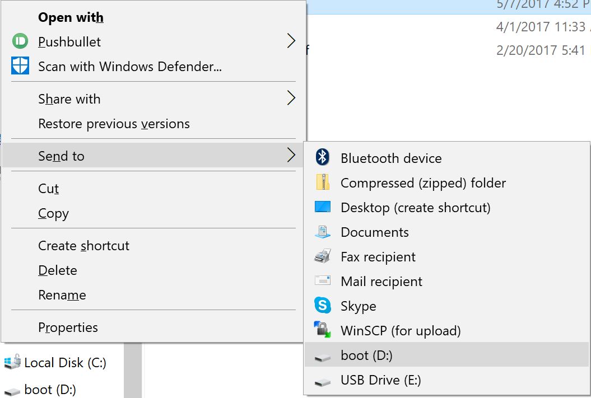Open the Pushbullet submenu arrow

pyautogui.click(x=291, y=41)
